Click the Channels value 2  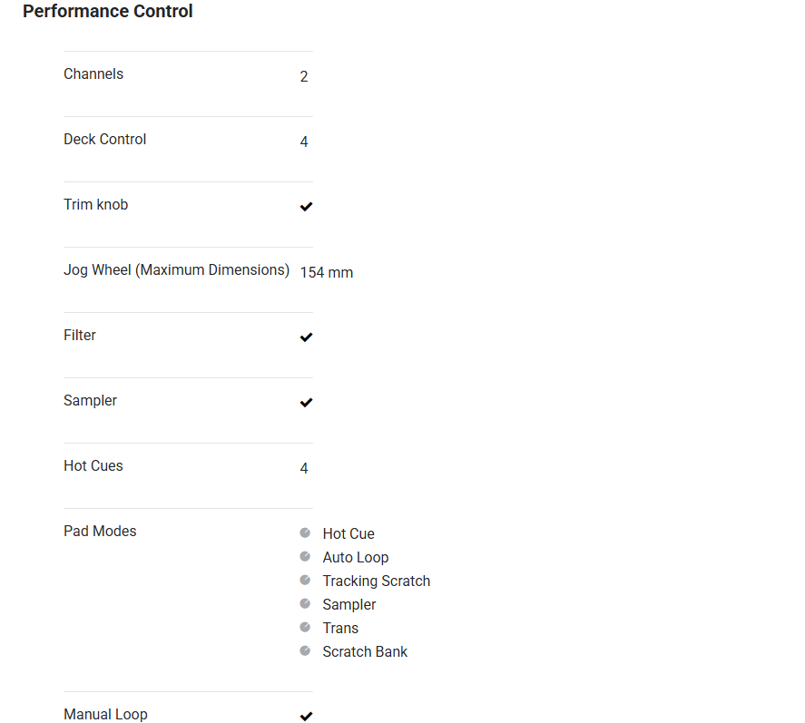click(304, 77)
